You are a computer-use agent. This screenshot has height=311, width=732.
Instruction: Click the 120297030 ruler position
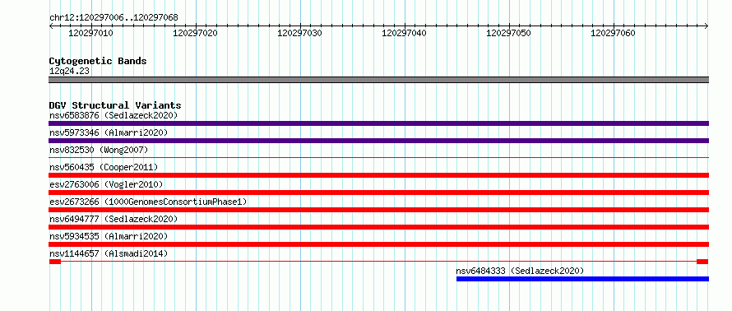click(x=299, y=33)
